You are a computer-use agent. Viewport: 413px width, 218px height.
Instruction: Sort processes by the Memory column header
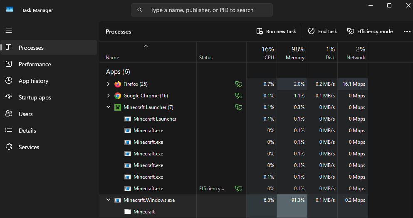292,53
